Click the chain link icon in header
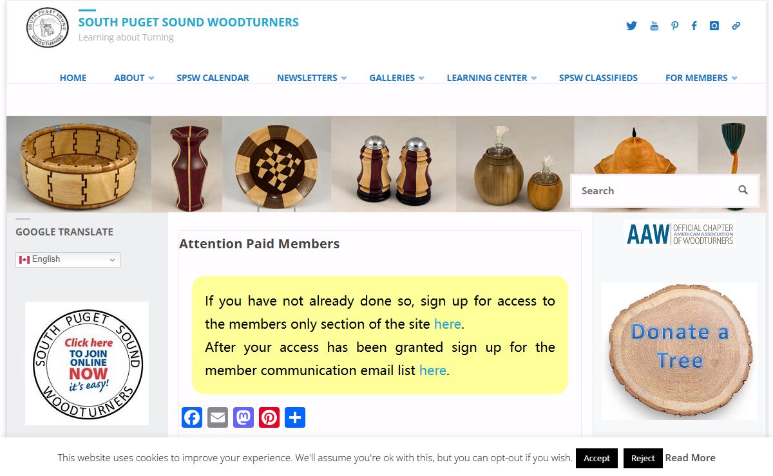 click(736, 26)
